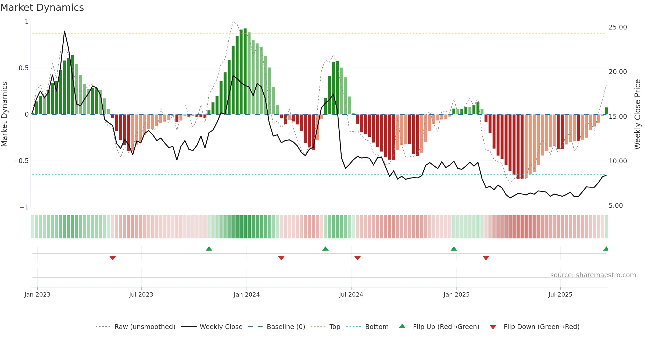Click the Jul 2024 x-axis label
The image size is (645, 362).
click(351, 294)
